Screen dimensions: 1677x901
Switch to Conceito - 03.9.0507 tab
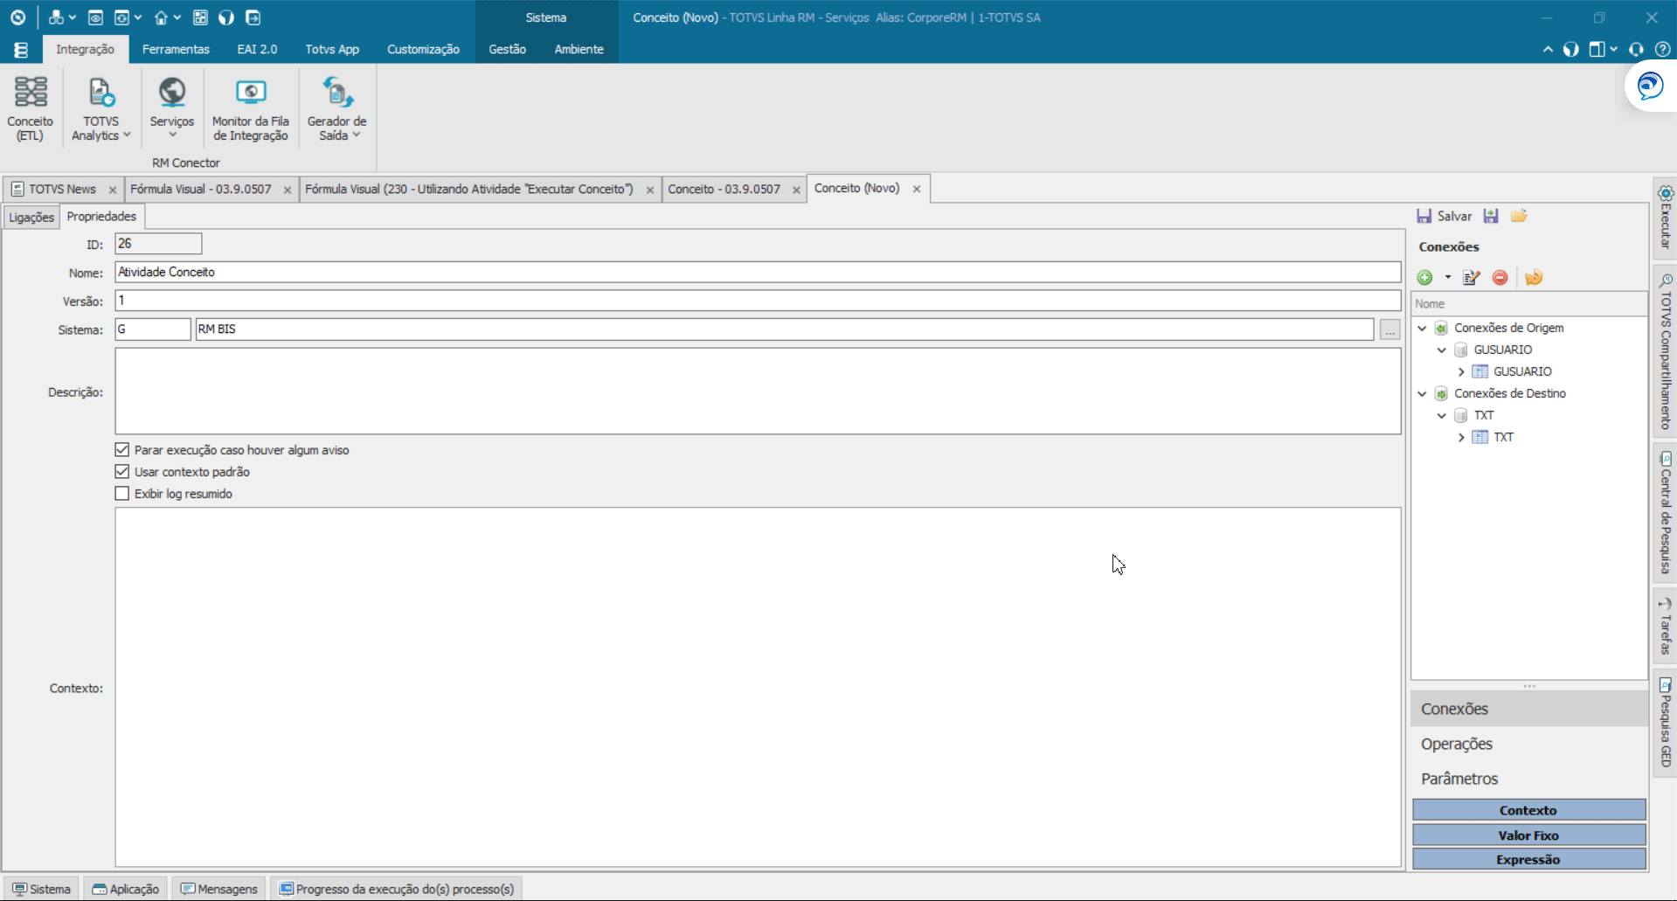click(724, 189)
